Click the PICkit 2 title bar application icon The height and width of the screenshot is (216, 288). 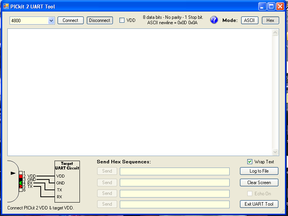coord(6,7)
